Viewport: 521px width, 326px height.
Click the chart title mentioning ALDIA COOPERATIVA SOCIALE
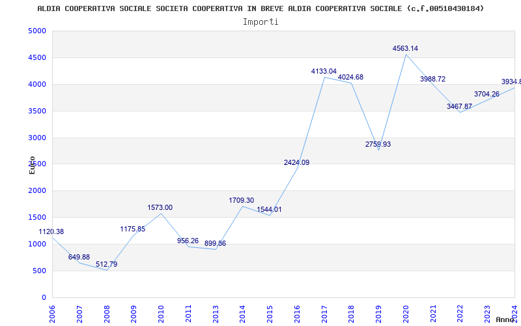pos(260,8)
